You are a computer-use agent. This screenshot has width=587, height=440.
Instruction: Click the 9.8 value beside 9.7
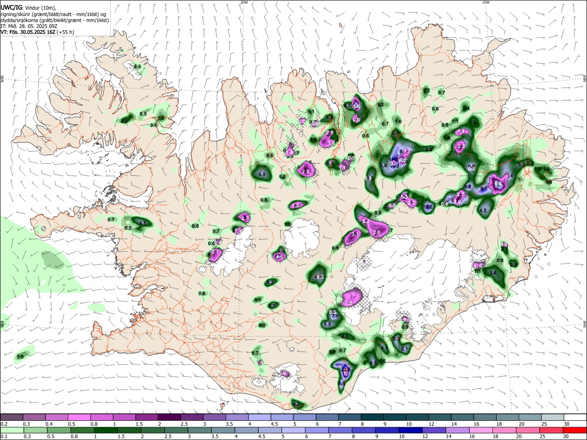468,187
